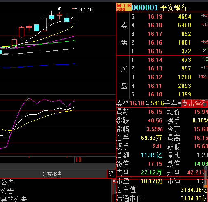Click sell-5 volume 4654

pyautogui.click(x=185, y=16)
